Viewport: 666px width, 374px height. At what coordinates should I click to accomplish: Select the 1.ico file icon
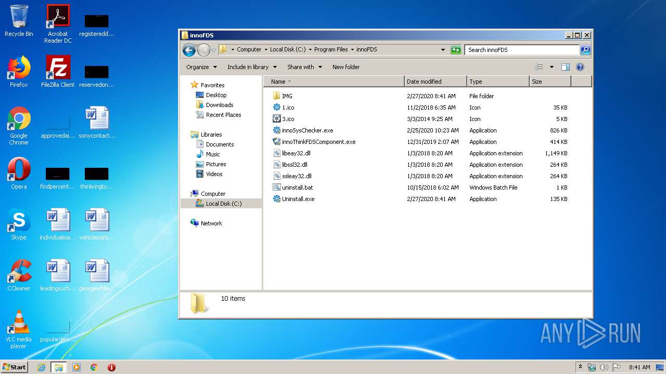pos(276,108)
